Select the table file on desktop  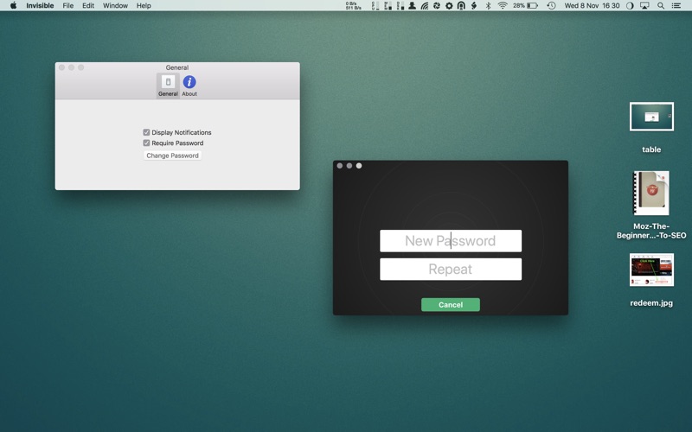tap(651, 117)
